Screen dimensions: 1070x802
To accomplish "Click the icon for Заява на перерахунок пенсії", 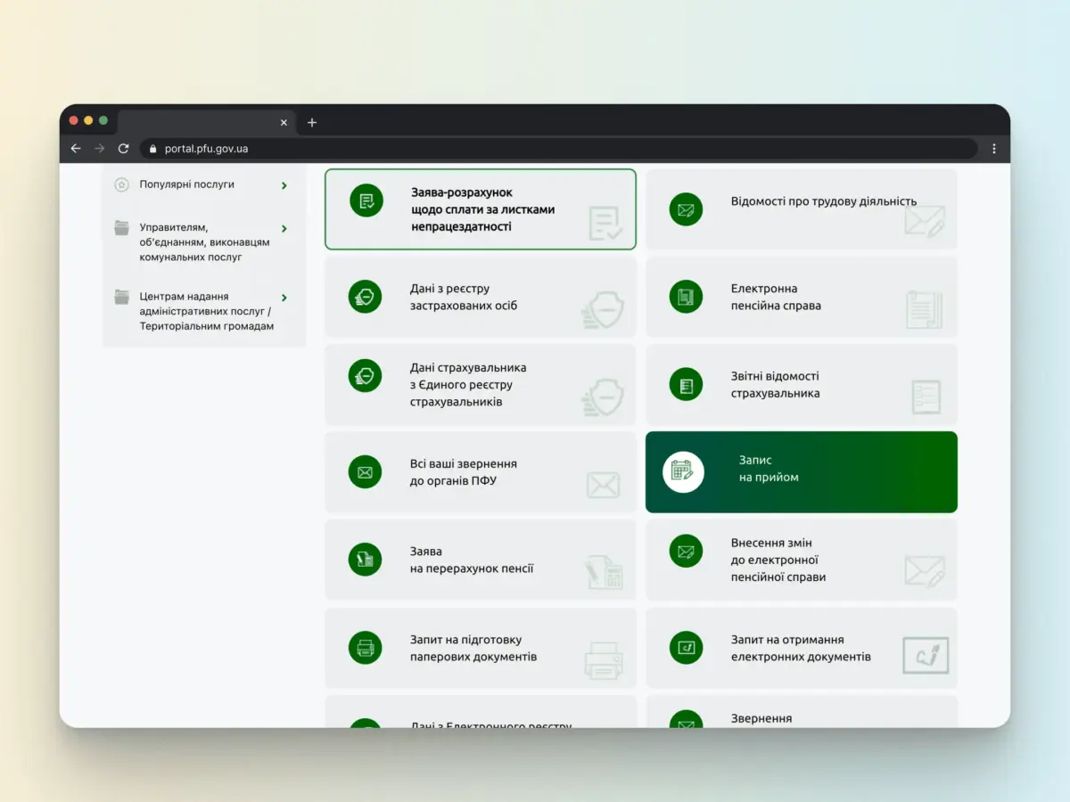I will coord(366,560).
